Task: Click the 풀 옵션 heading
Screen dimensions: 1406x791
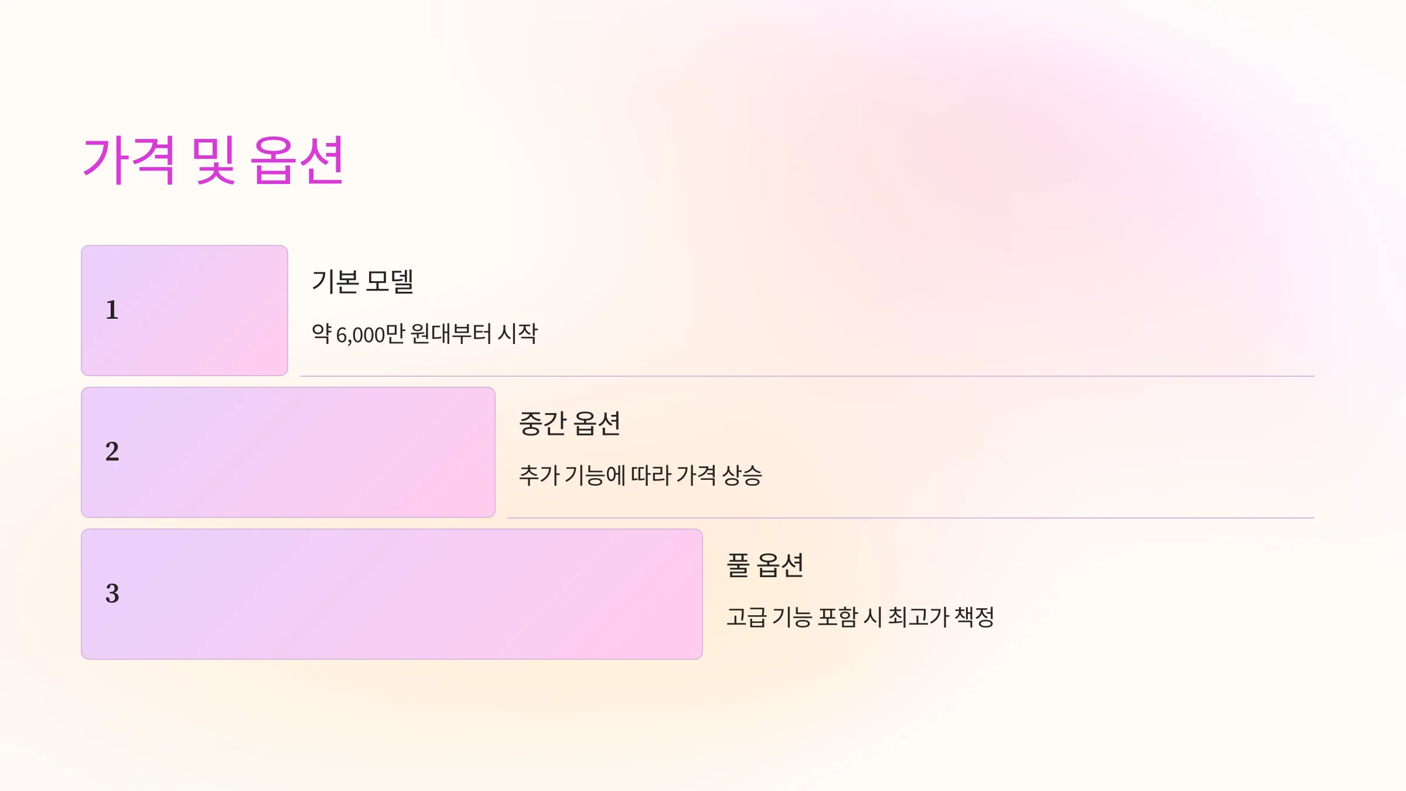Action: point(765,565)
